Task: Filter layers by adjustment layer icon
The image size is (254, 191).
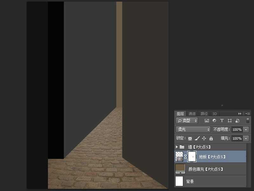Action: (x=214, y=121)
